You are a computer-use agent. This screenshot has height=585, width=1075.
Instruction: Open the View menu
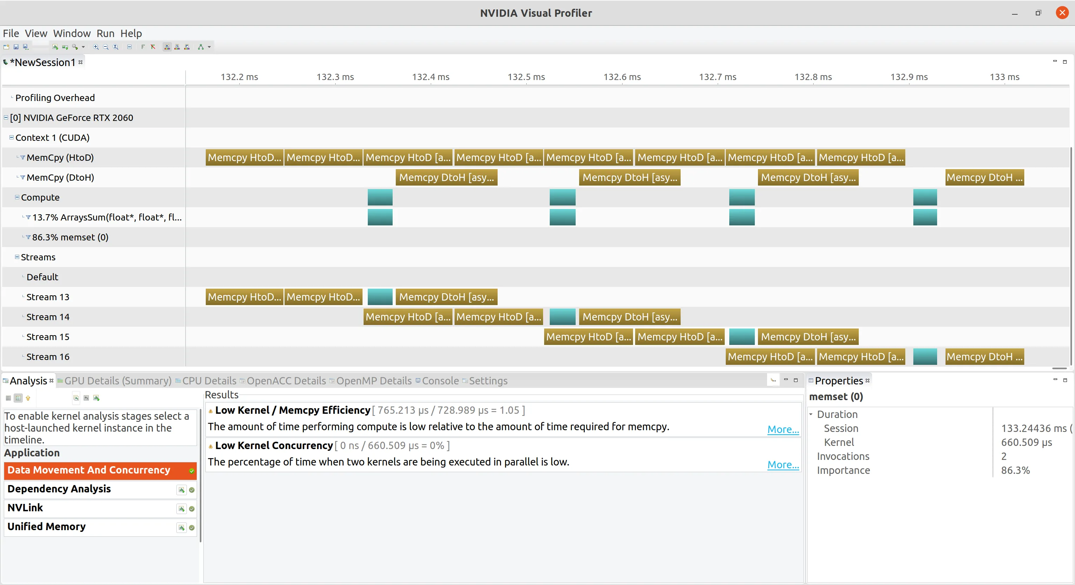pos(36,33)
